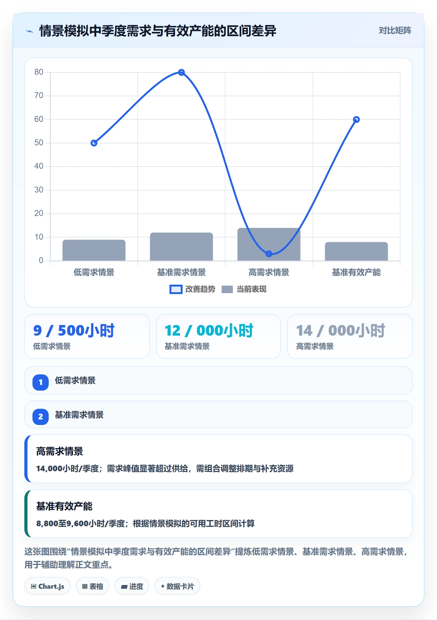Select the 基准需求情景 list row
Screen dimensions: 437x620
tap(219, 415)
